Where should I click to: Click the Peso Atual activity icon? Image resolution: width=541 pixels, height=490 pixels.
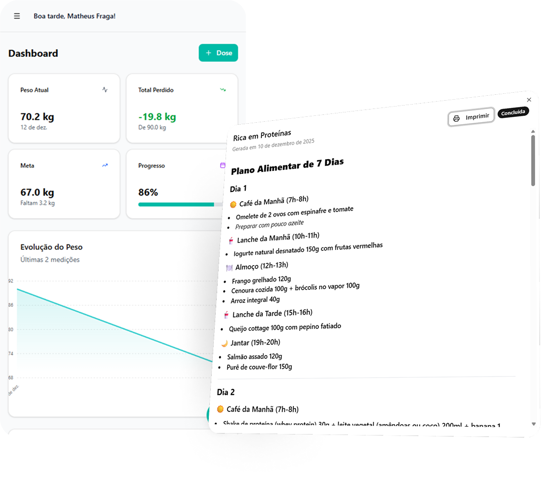click(x=105, y=90)
